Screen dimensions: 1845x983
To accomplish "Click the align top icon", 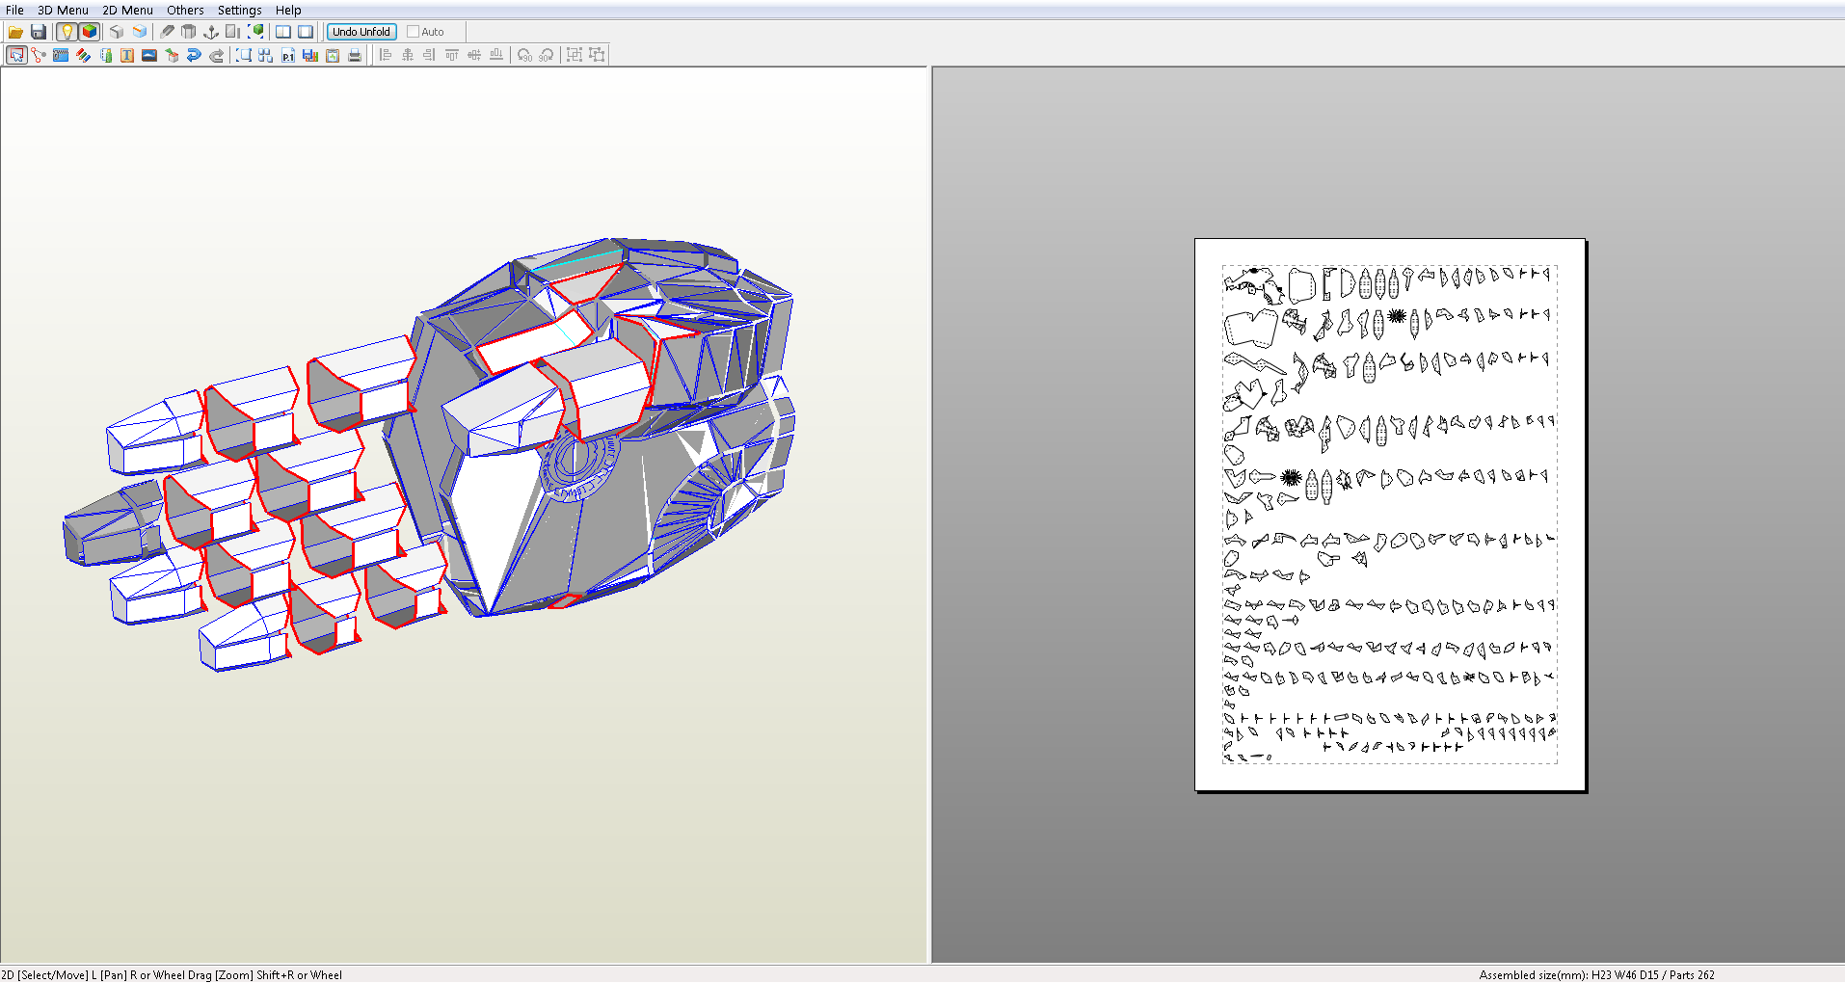I will click(x=451, y=55).
